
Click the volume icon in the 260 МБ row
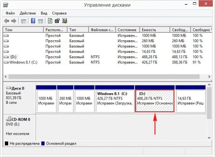point(6,41)
